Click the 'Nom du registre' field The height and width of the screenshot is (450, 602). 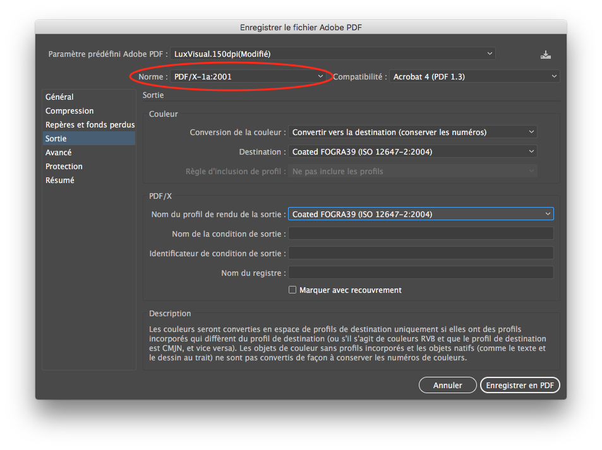pyautogui.click(x=421, y=273)
